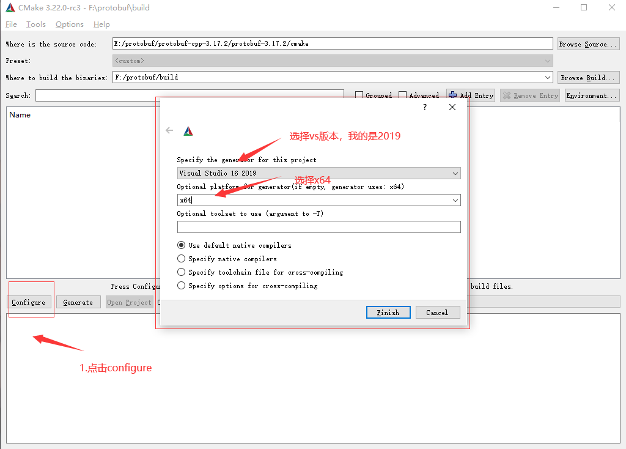Click the CMake logo in the title bar
This screenshot has height=449, width=626.
pos(10,7)
